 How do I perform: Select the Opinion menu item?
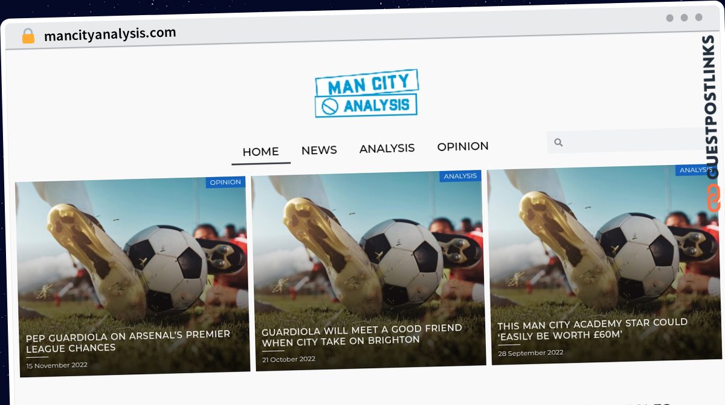pyautogui.click(x=463, y=146)
